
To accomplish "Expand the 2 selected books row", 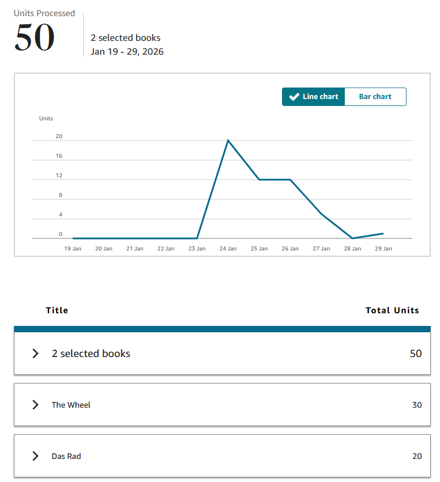I will [x=36, y=354].
